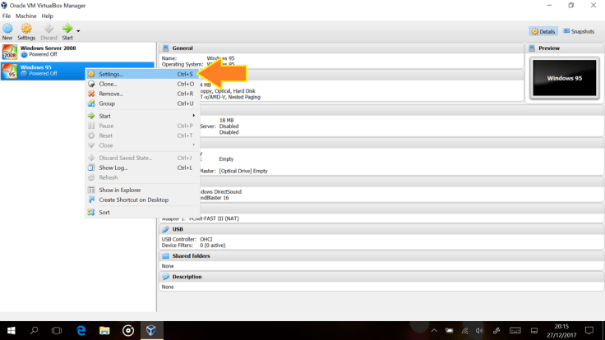Click the New virtual machine toolbar icon
Screen dimensions: 605x340
pos(7,31)
